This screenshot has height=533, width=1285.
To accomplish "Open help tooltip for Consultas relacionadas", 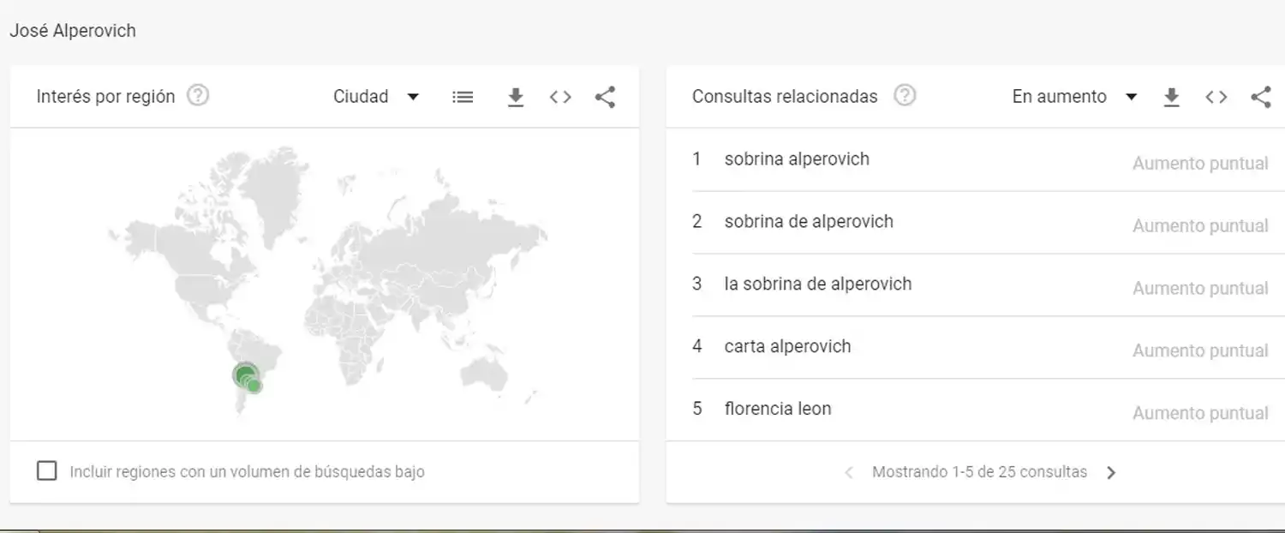I will click(905, 95).
